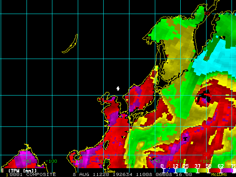Pick the red legend color segment
This screenshot has width=236, height=177.
tap(215, 170)
